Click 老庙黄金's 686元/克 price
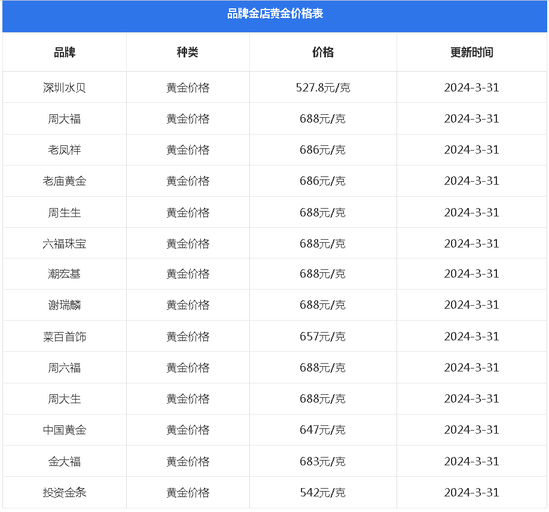This screenshot has width=549, height=512. (323, 181)
